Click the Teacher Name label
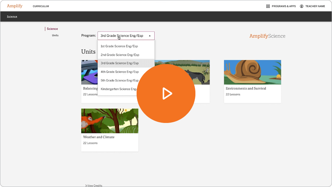This screenshot has height=187, width=332. tap(315, 6)
